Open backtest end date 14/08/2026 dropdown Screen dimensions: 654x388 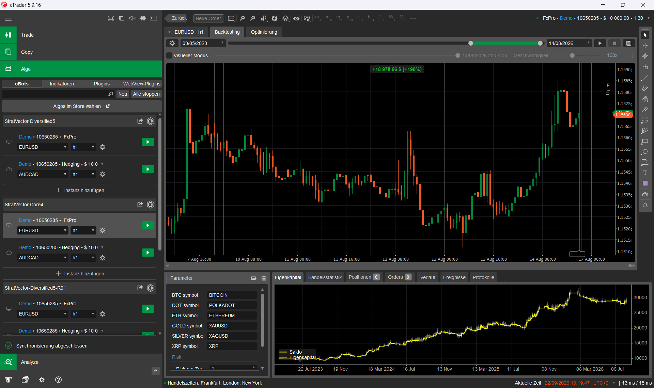tap(569, 43)
